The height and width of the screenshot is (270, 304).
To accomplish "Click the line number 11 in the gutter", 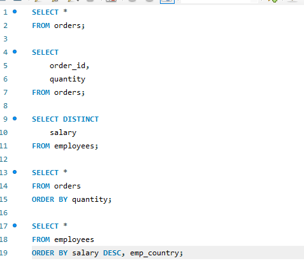I will (x=4, y=146).
